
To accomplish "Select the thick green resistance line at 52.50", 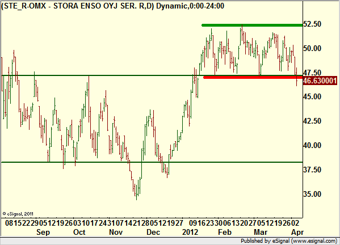I will coord(252,26).
